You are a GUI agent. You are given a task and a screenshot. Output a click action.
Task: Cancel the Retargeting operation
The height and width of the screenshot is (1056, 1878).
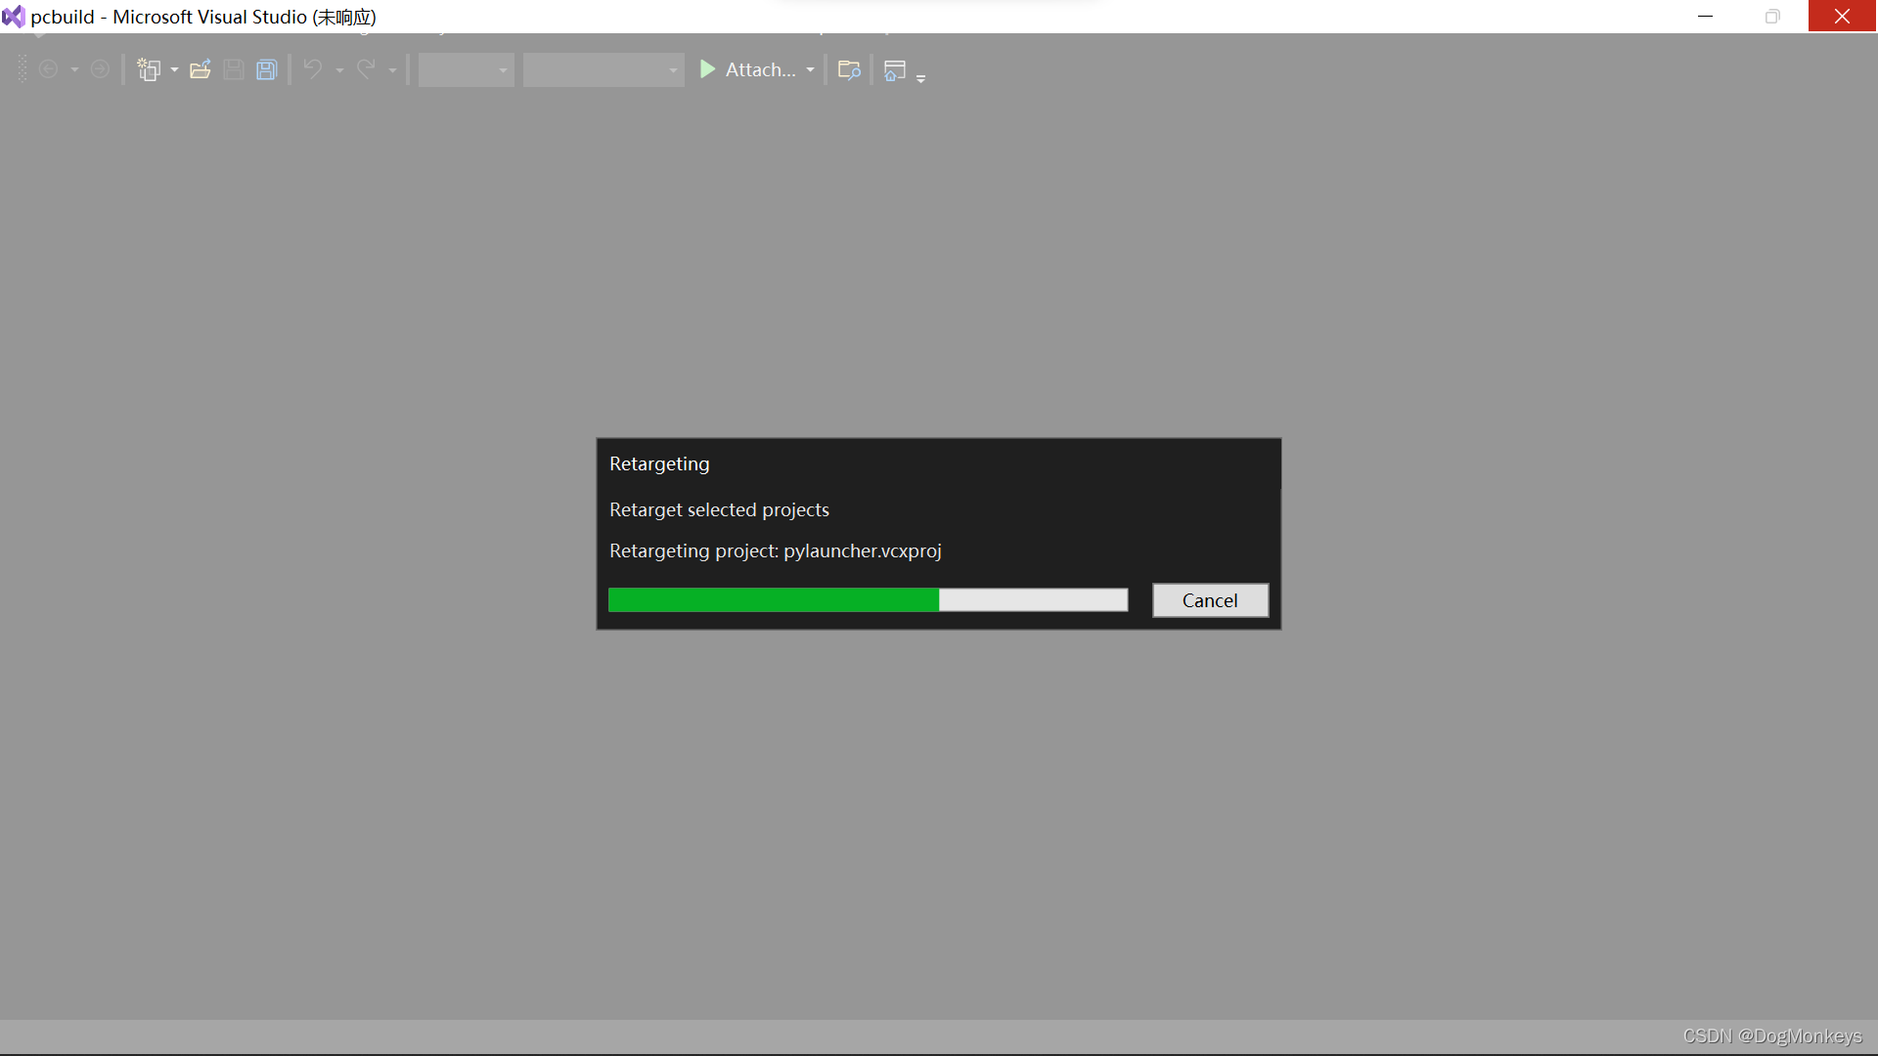point(1210,600)
